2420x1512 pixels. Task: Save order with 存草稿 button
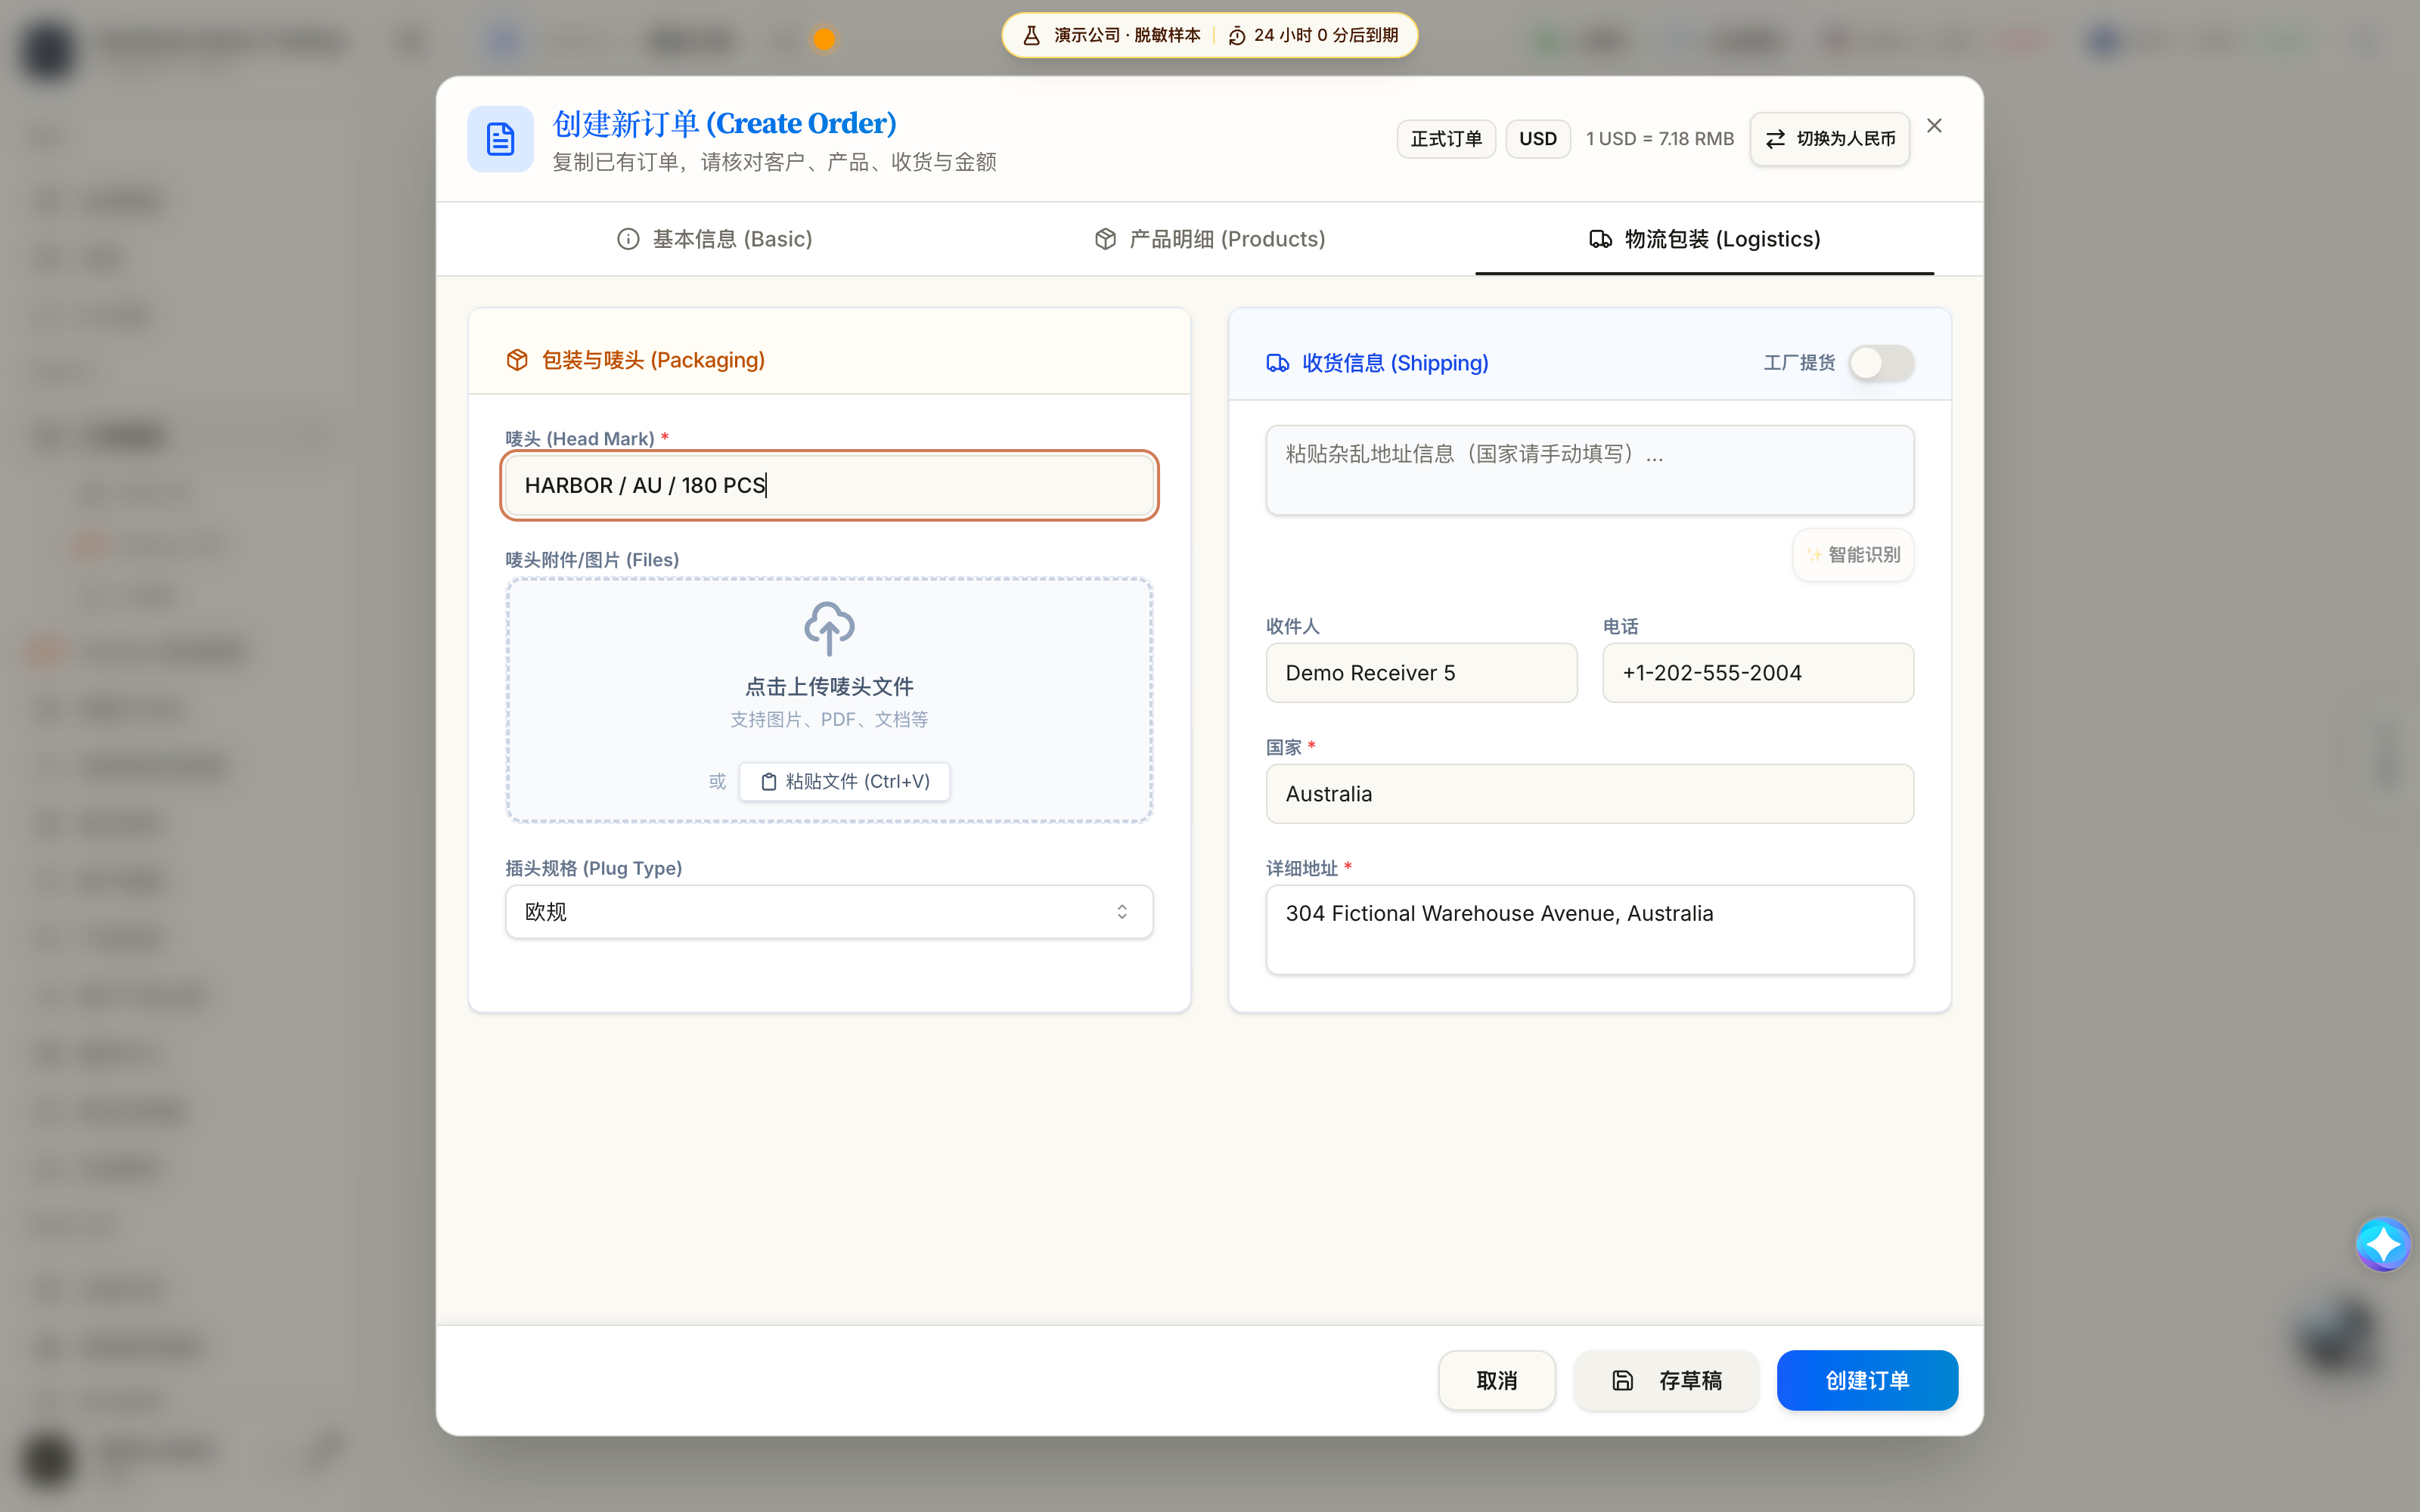coord(1666,1380)
